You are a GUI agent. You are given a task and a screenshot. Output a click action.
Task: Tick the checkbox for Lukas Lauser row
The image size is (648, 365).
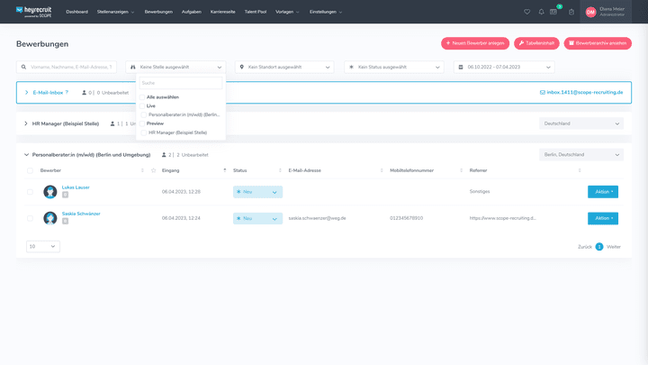pyautogui.click(x=30, y=191)
